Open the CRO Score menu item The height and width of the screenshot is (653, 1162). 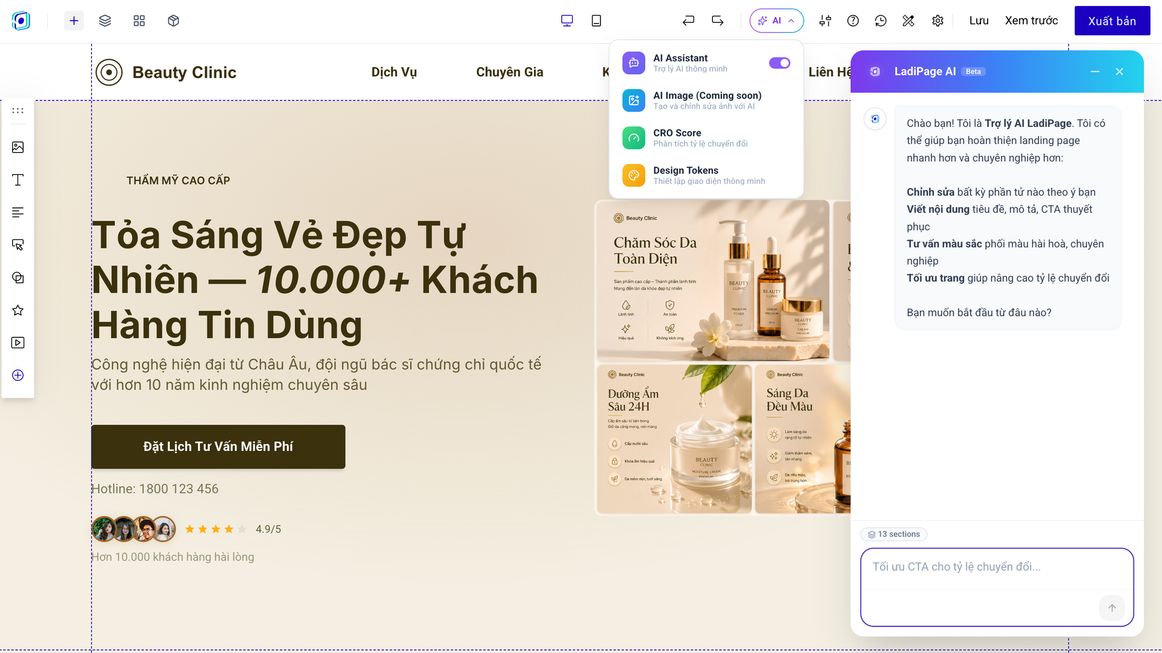[706, 138]
